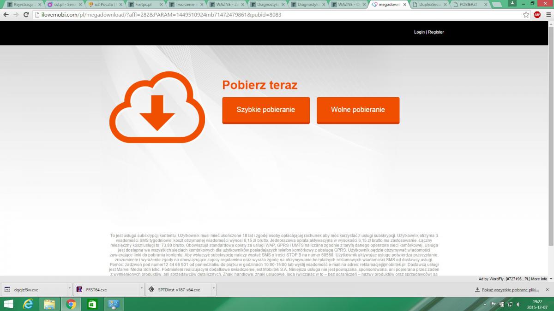Open the Login link
This screenshot has width=554, height=311.
tap(419, 32)
